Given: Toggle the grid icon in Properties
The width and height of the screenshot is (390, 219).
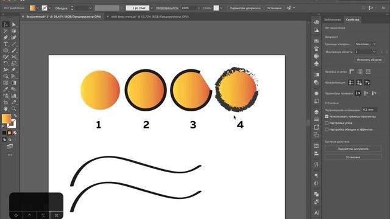Looking at the screenshot, I should (360, 72).
